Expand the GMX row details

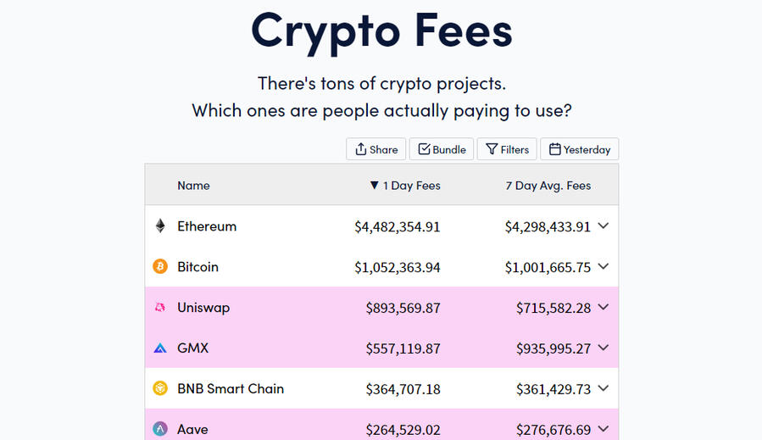(x=603, y=348)
